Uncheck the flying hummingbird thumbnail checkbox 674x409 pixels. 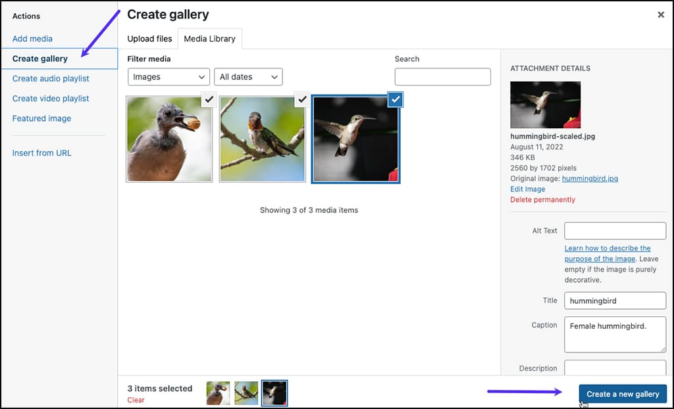(x=395, y=99)
